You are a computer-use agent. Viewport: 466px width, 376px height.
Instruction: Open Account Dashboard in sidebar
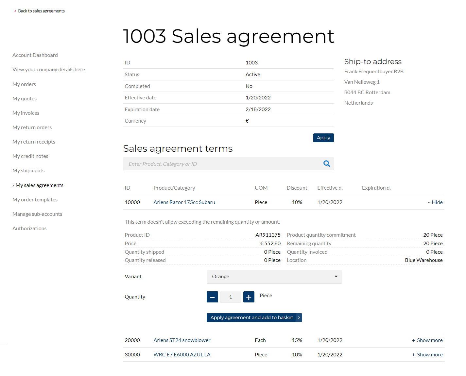pos(35,55)
